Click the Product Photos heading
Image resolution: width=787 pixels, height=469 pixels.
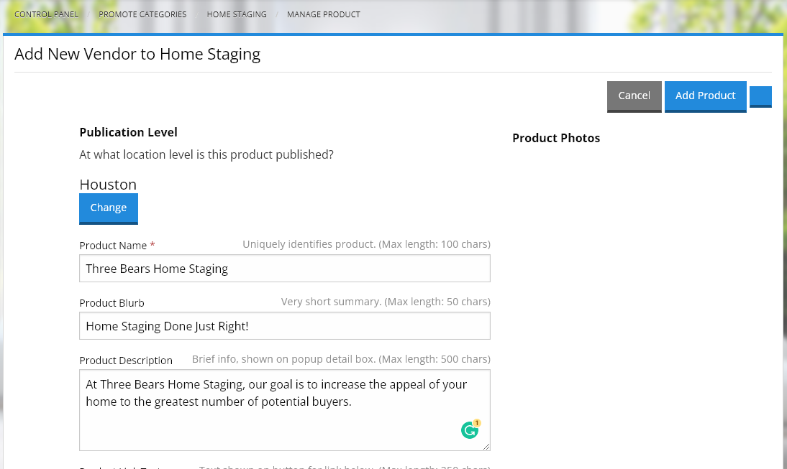pyautogui.click(x=556, y=138)
